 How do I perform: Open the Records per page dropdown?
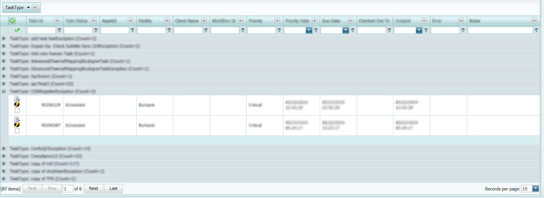[x=535, y=189]
